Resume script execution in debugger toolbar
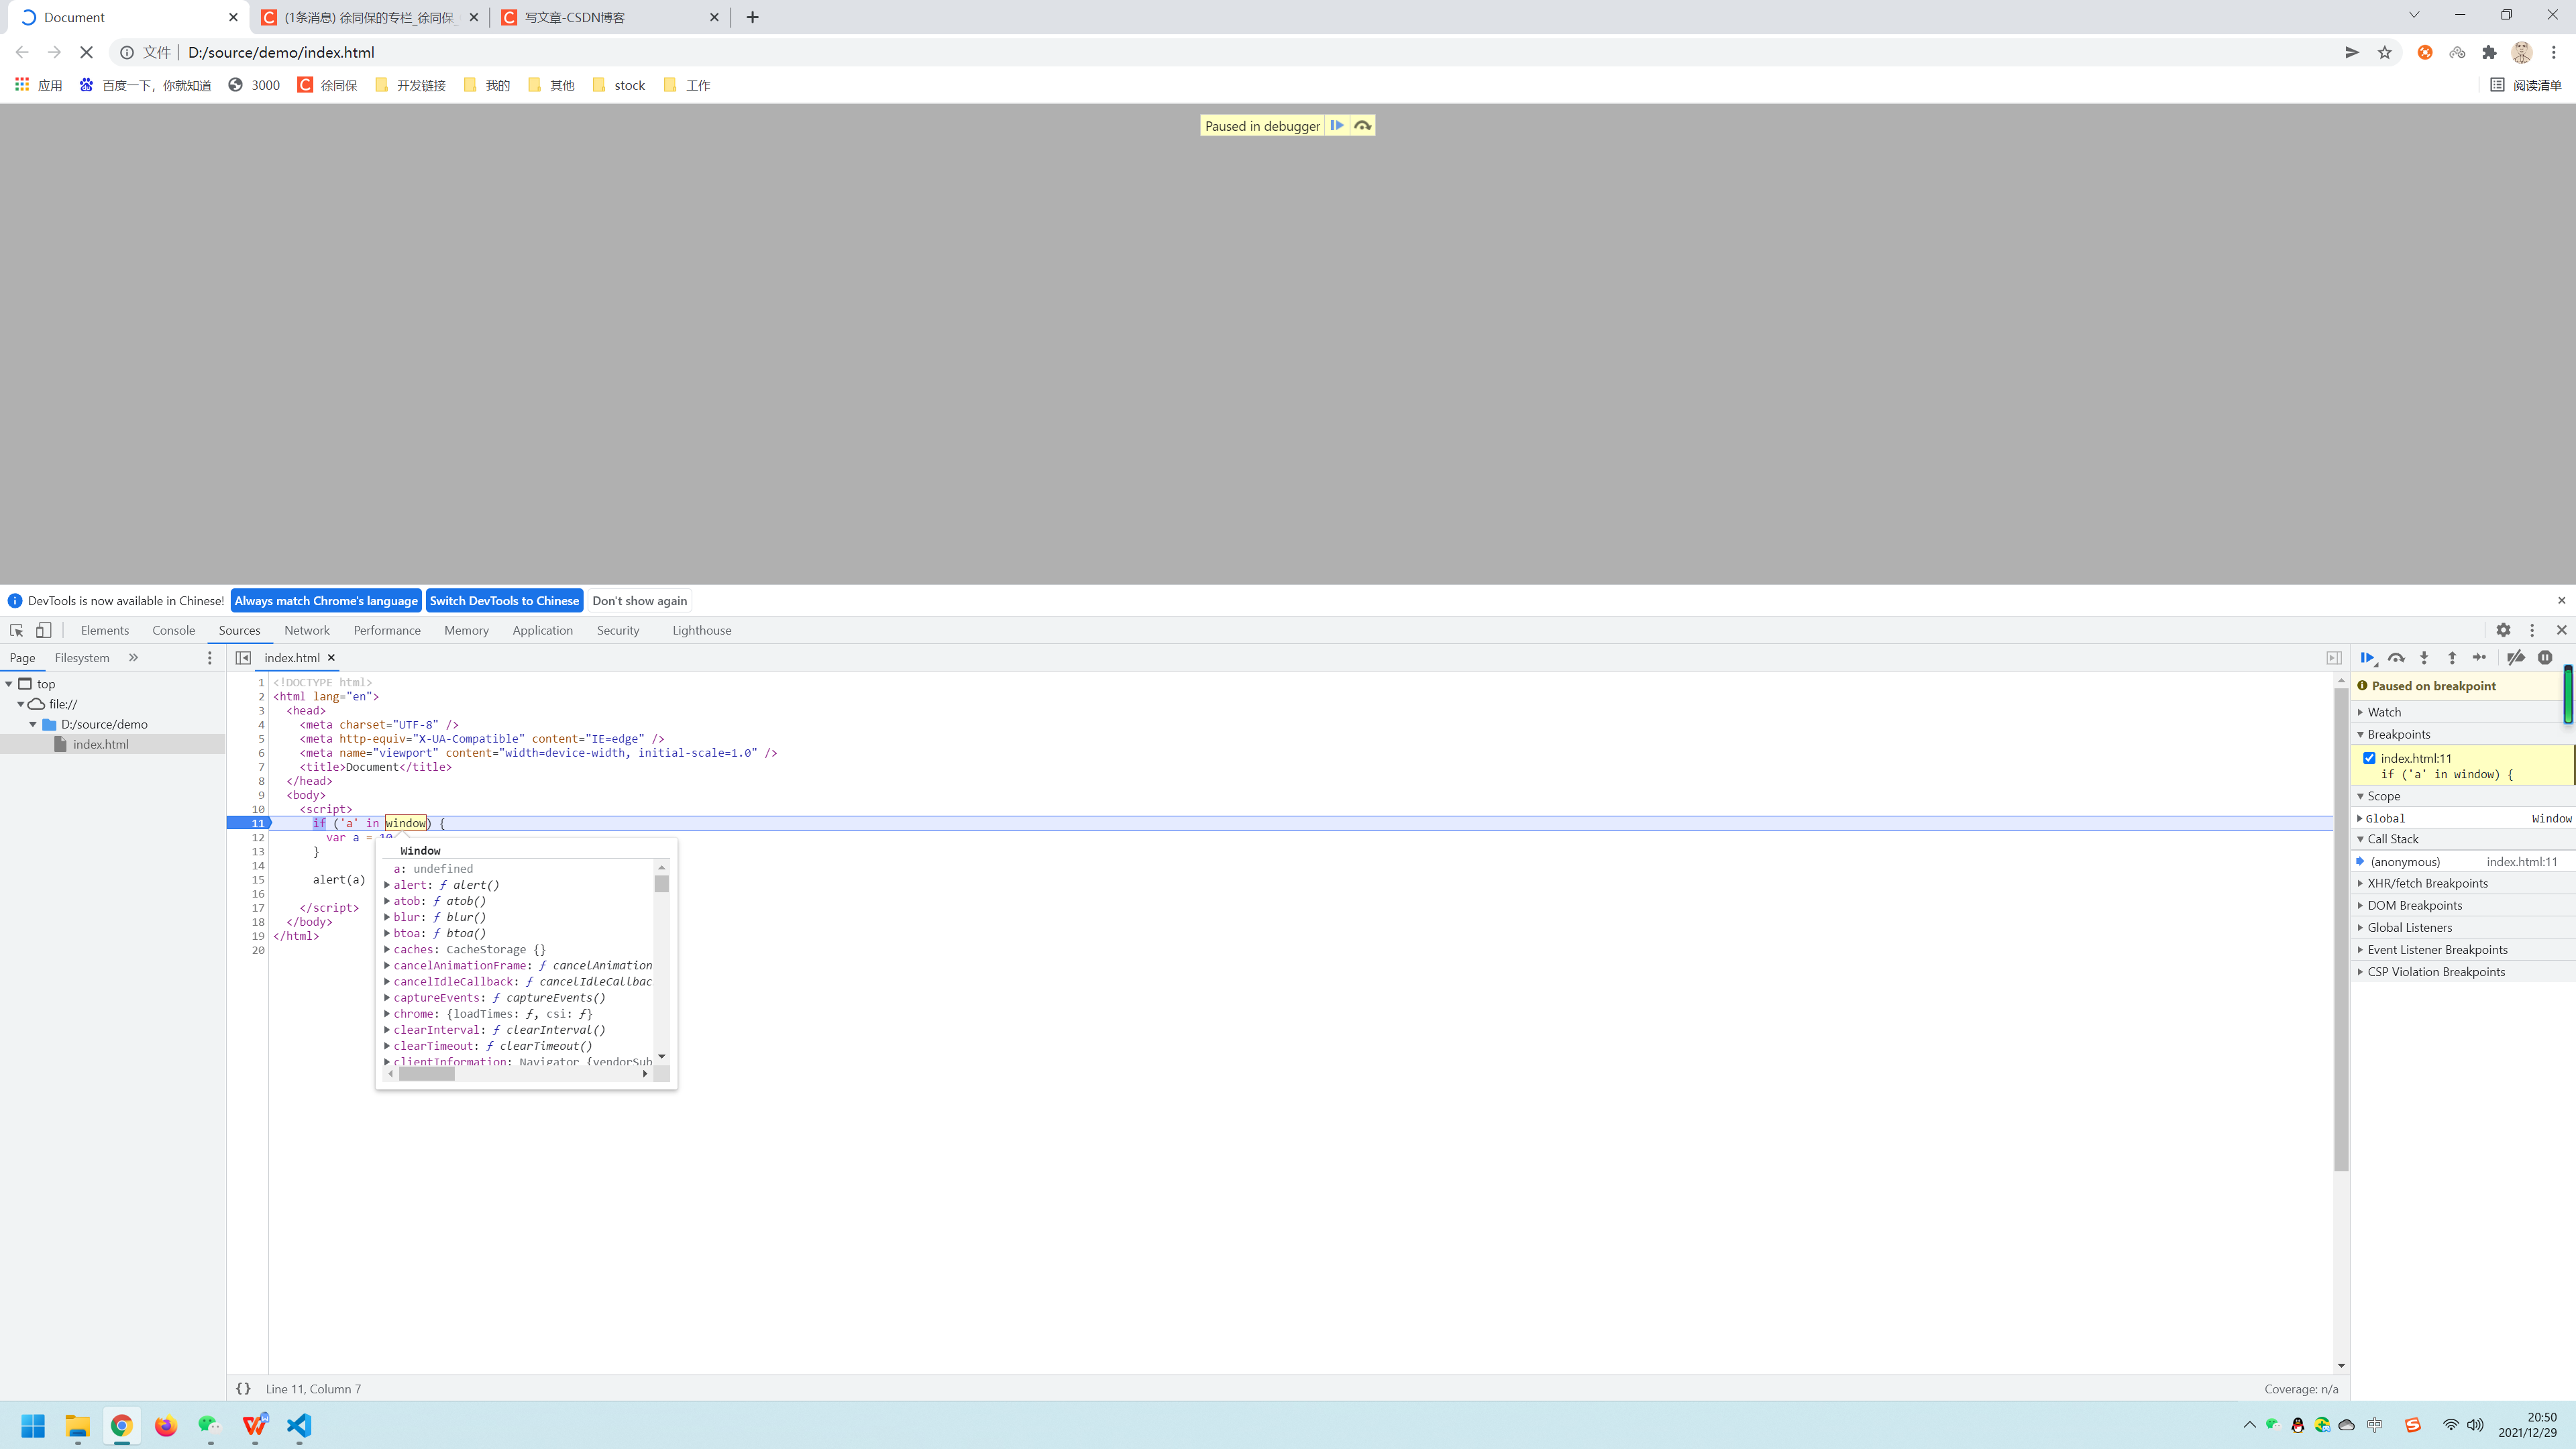The width and height of the screenshot is (2576, 1449). click(2367, 658)
